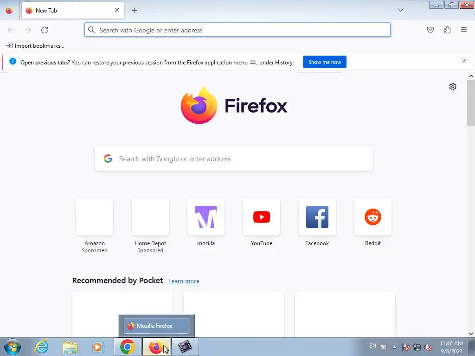Click the Action Center flag icon
475x356 pixels.
pos(406,347)
